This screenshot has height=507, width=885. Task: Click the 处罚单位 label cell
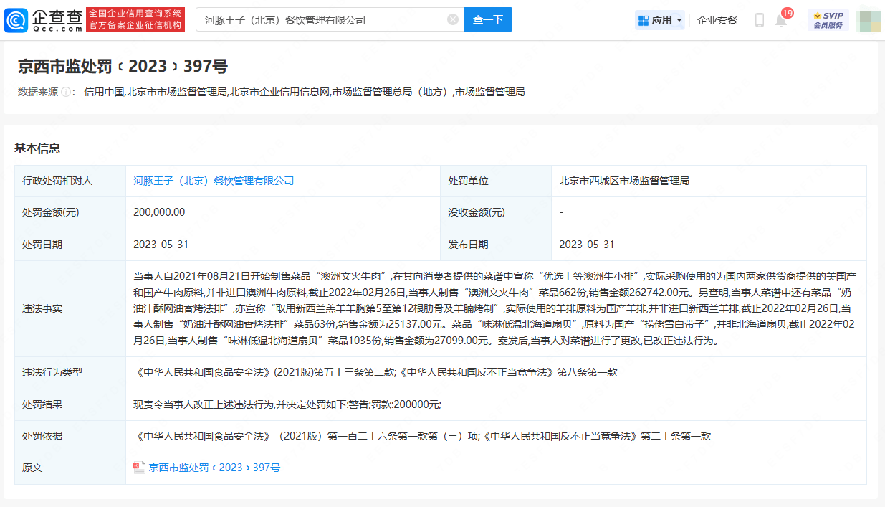coord(496,181)
